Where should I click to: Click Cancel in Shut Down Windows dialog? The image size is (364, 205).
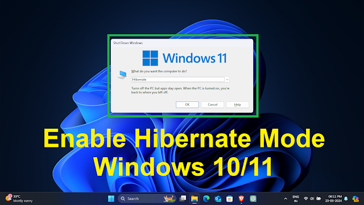pos(212,105)
